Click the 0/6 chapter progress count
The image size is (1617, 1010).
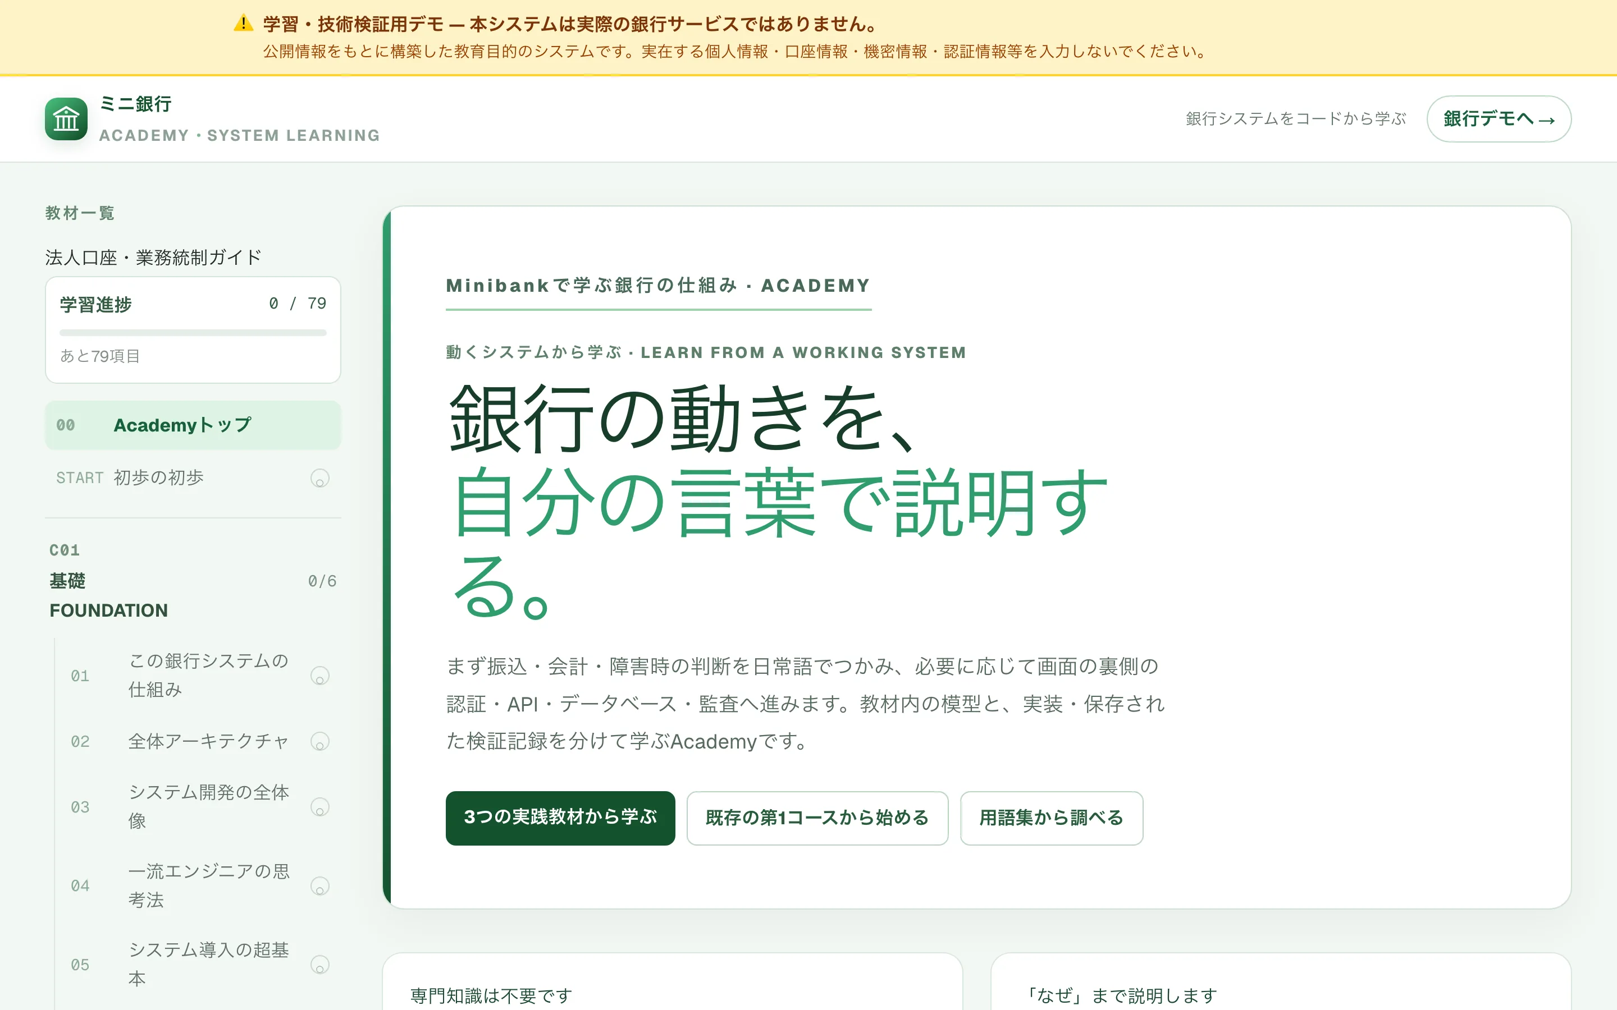tap(322, 581)
